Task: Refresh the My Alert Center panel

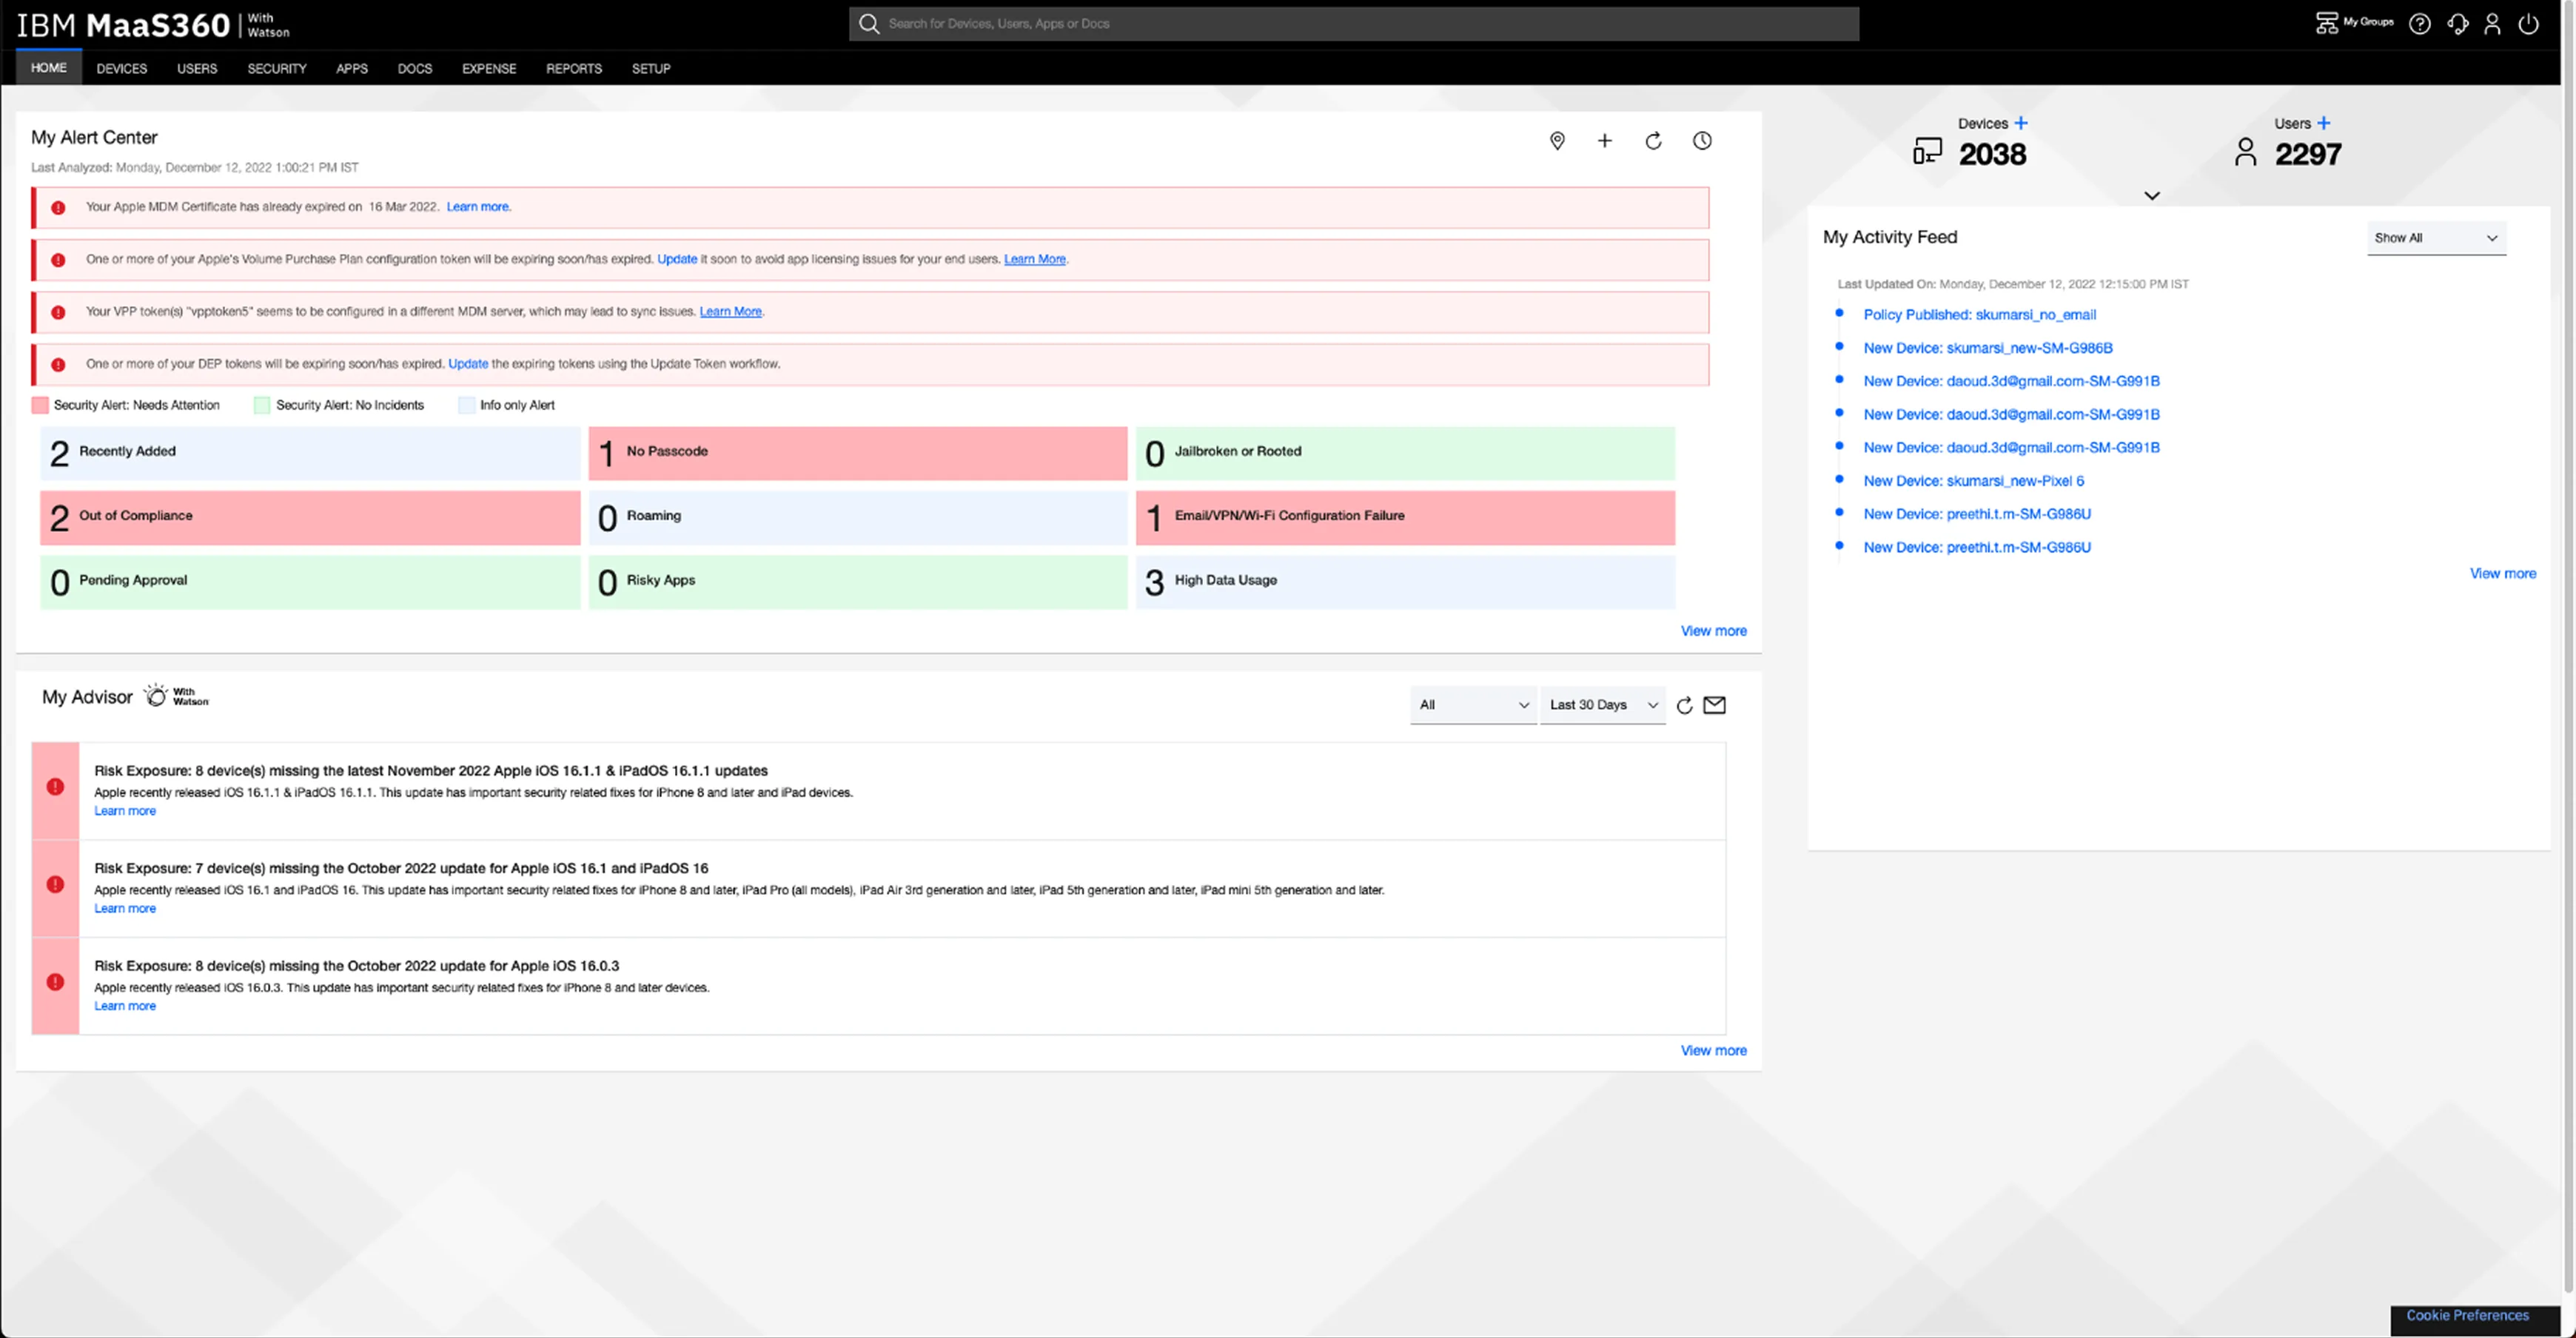Action: [x=1653, y=141]
